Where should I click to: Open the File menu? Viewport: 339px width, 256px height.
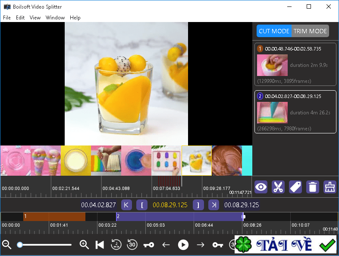pos(7,18)
